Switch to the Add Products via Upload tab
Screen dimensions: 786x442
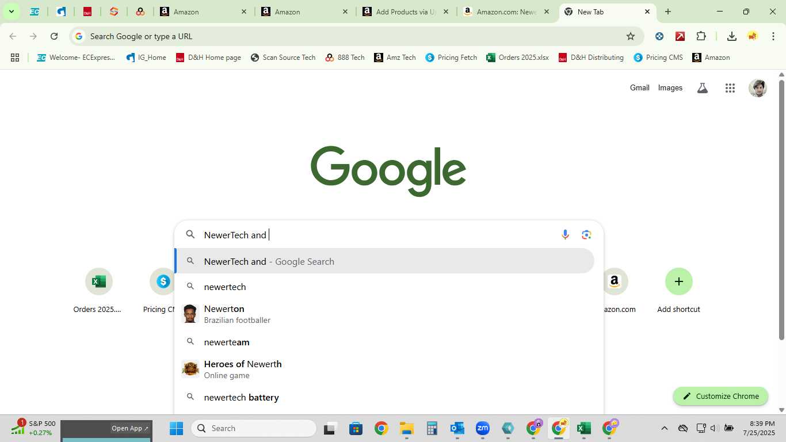coord(406,12)
